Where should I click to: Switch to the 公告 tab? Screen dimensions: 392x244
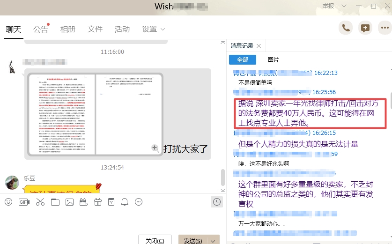click(x=41, y=29)
